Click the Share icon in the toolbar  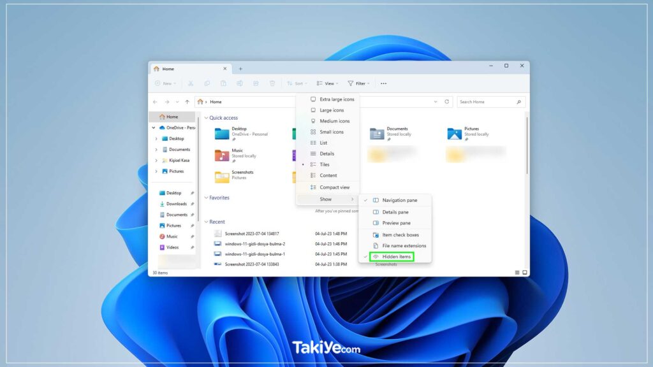tap(256, 83)
